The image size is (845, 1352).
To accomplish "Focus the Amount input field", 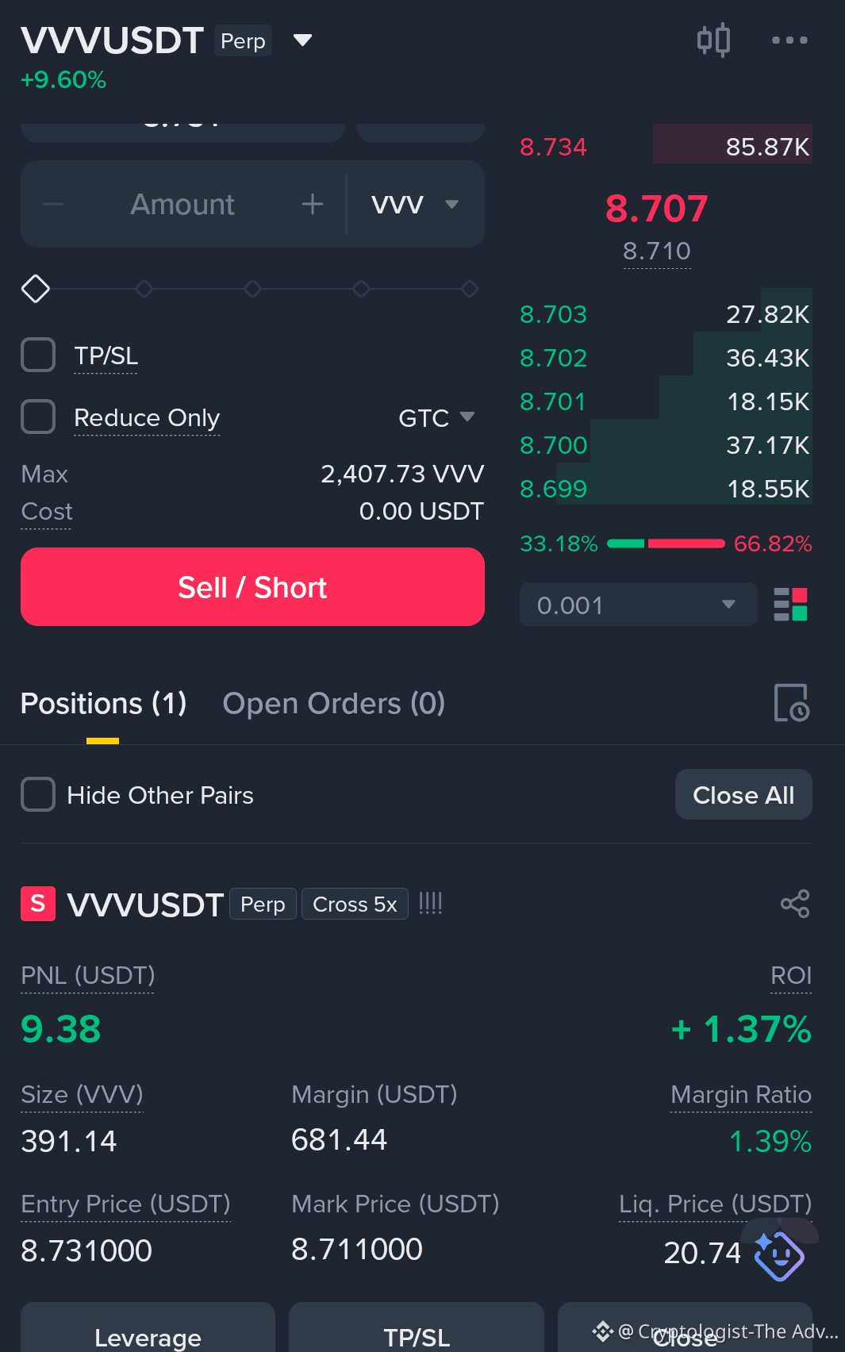I will tap(182, 205).
